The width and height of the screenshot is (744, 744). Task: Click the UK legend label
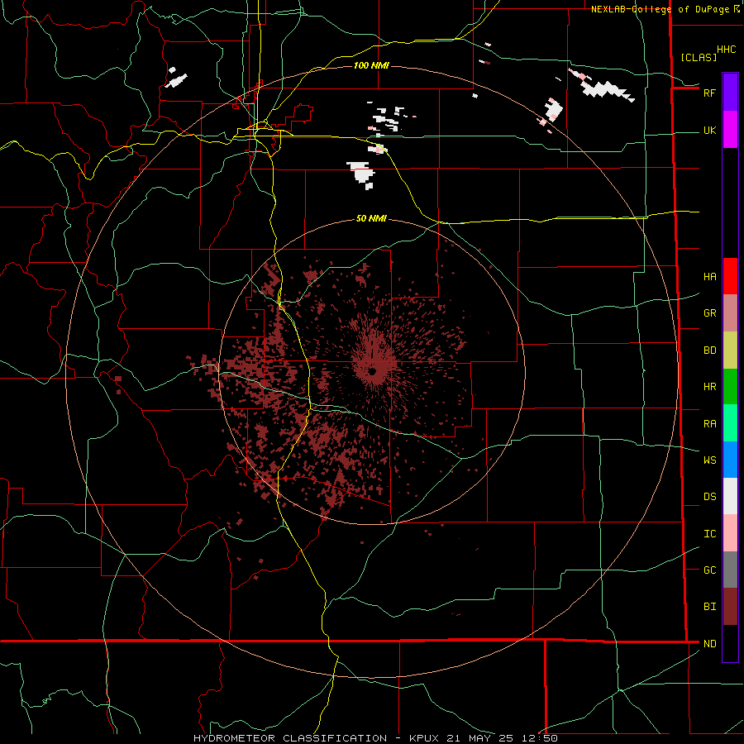(709, 131)
